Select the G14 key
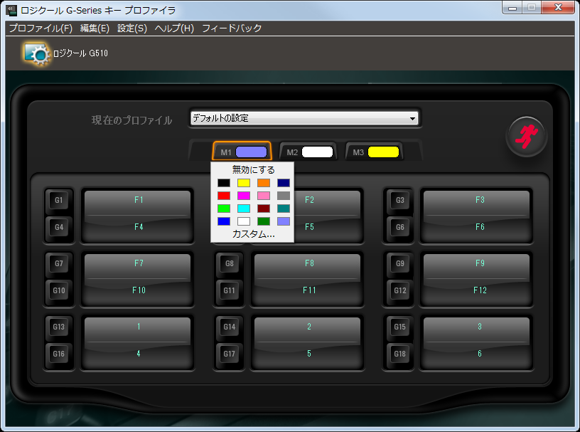580x432 pixels. click(230, 327)
